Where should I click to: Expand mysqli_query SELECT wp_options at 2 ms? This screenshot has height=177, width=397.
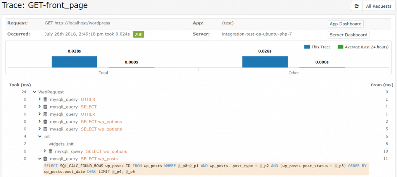[40, 122]
